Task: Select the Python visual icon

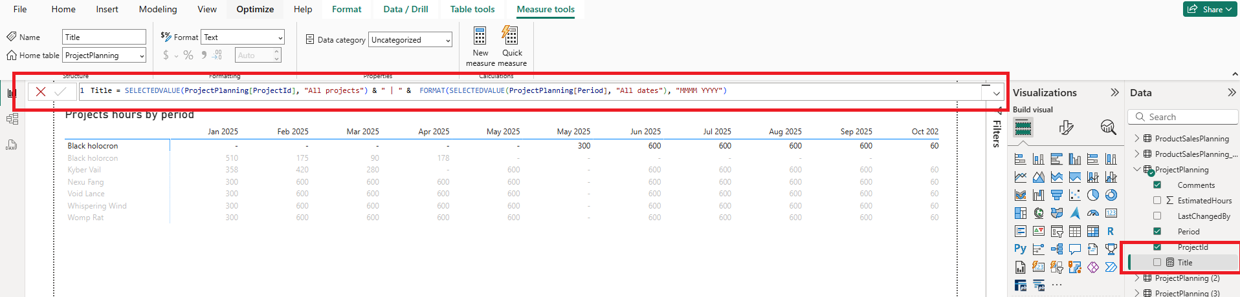Action: 1020,249
